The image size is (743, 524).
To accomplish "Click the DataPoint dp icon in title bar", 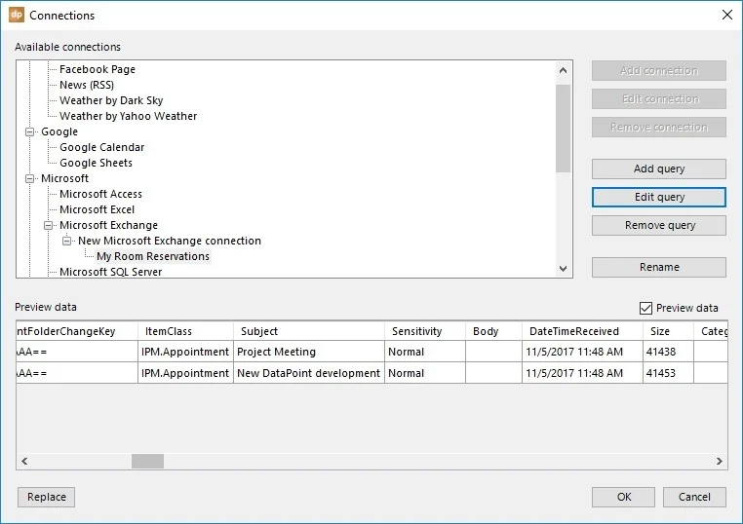I will point(17,15).
